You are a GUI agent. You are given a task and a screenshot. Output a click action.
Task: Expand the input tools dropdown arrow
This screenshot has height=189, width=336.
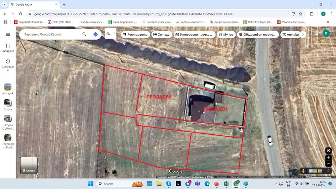pyautogui.click(x=114, y=33)
